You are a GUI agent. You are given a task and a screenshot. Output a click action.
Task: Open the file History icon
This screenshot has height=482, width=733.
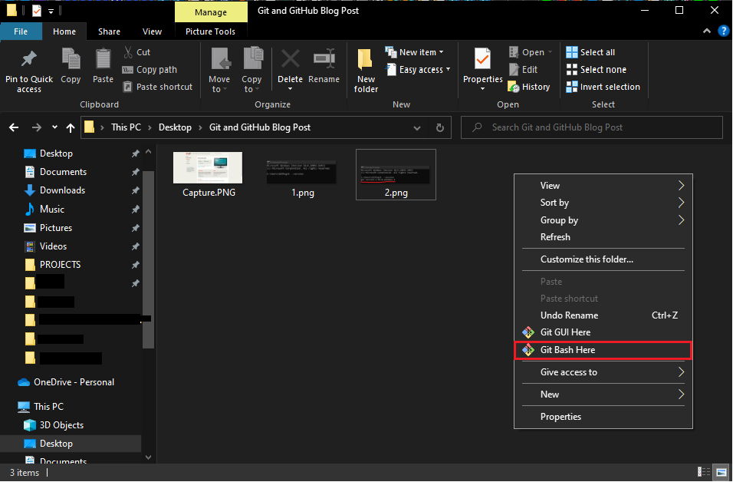tap(514, 87)
